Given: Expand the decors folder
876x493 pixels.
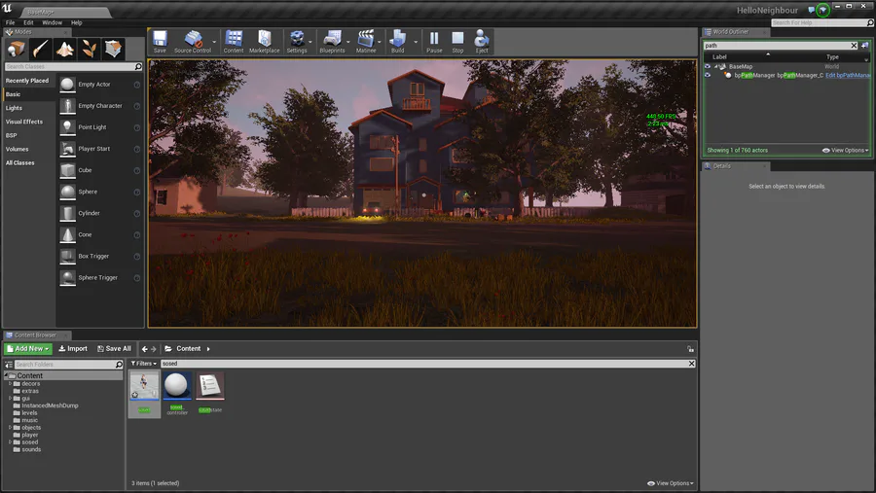Looking at the screenshot, I should point(10,383).
